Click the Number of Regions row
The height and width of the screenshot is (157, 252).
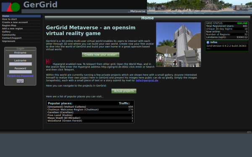(227, 34)
